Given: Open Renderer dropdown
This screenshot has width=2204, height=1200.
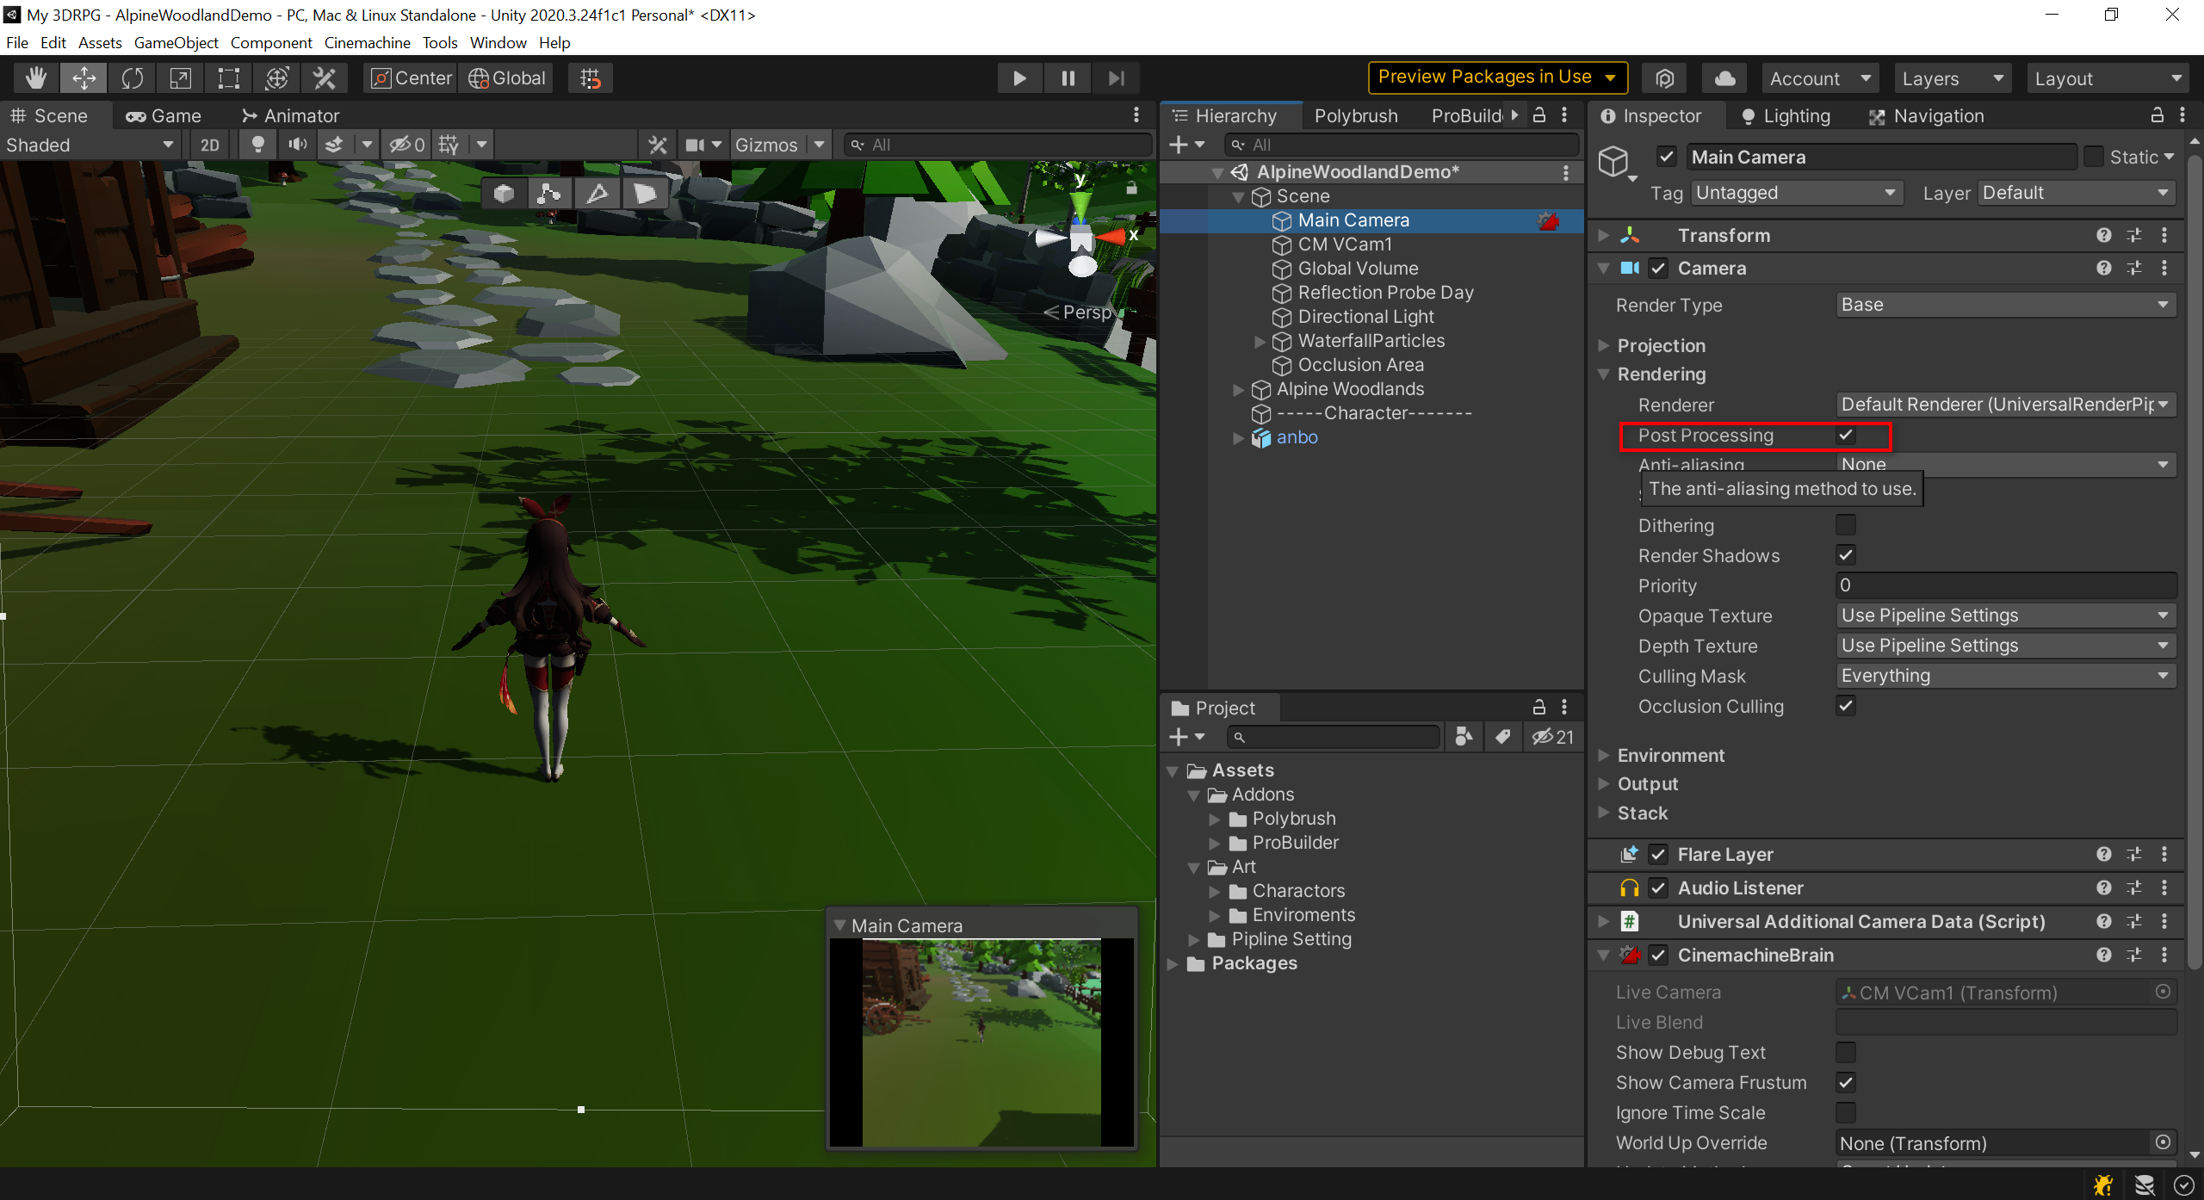Looking at the screenshot, I should [2006, 405].
